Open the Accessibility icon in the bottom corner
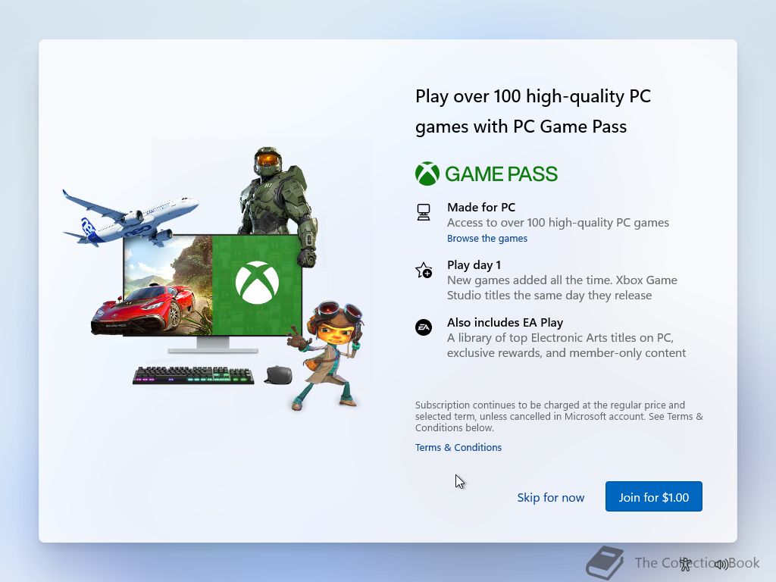The width and height of the screenshot is (776, 582). point(685,564)
